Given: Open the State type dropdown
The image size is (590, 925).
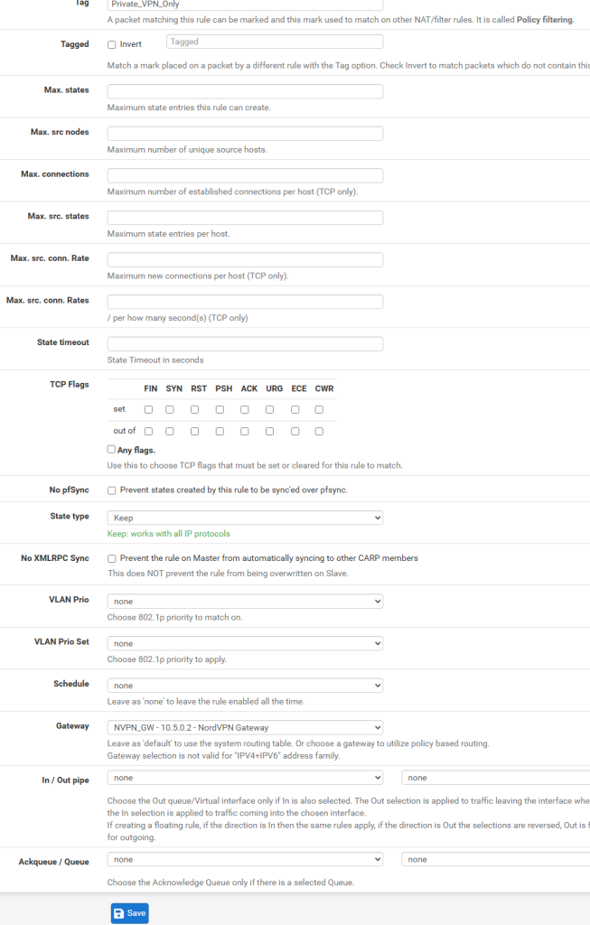Looking at the screenshot, I should coord(245,518).
